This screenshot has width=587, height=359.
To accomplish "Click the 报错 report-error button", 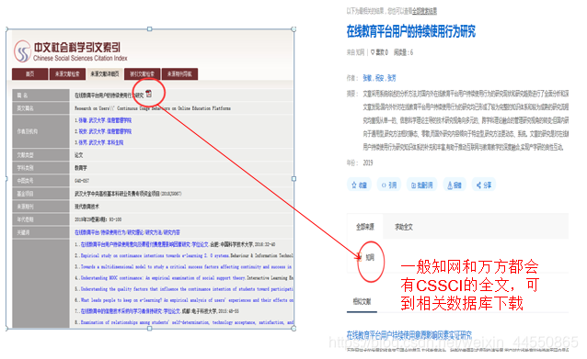I will 455,185.
